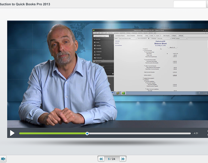
Task: Click the Balance Sheet report title
Action: [x=160, y=43]
